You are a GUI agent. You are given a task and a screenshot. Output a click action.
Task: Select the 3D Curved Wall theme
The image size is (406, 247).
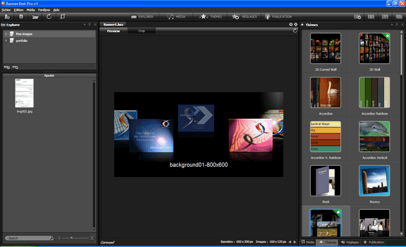[325, 52]
